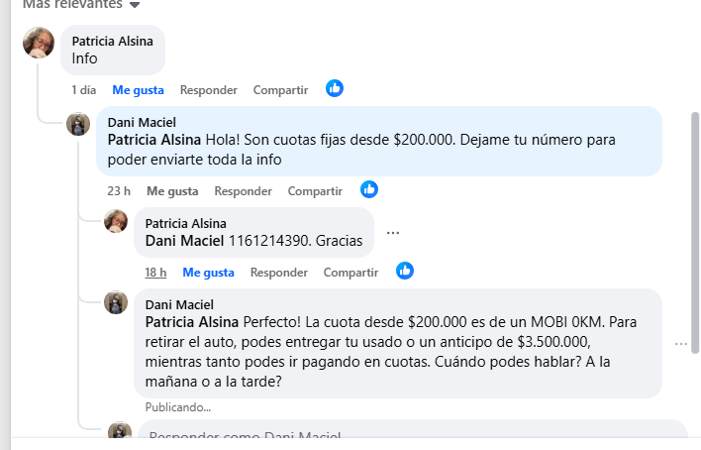Image resolution: width=701 pixels, height=450 pixels.
Task: Click the Responder como Dani Maciel input field
Action: click(411, 436)
